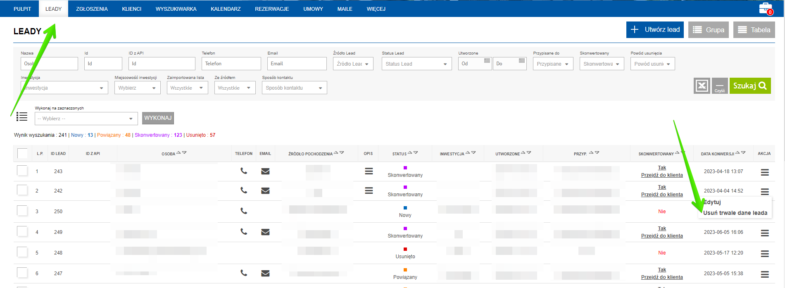This screenshot has width=785, height=288.
Task: Expand the Status Lead dropdown
Action: pyautogui.click(x=416, y=64)
